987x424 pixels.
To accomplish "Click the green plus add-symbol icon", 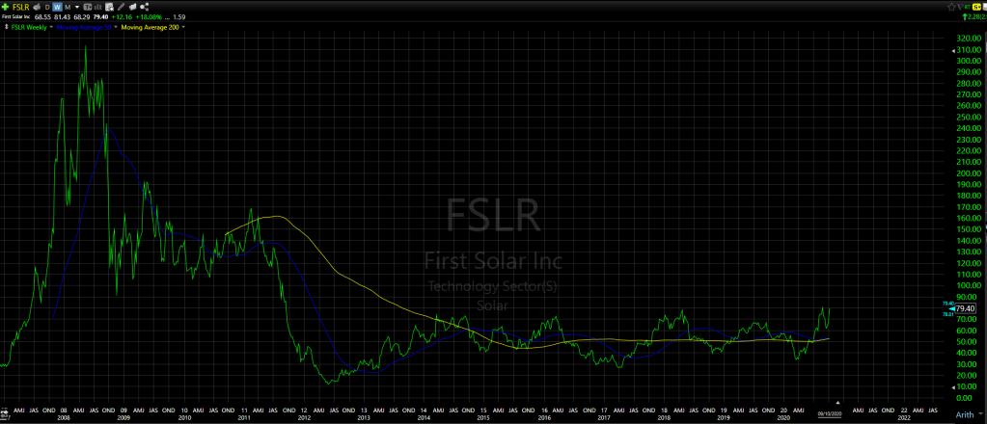I will 6,7.
